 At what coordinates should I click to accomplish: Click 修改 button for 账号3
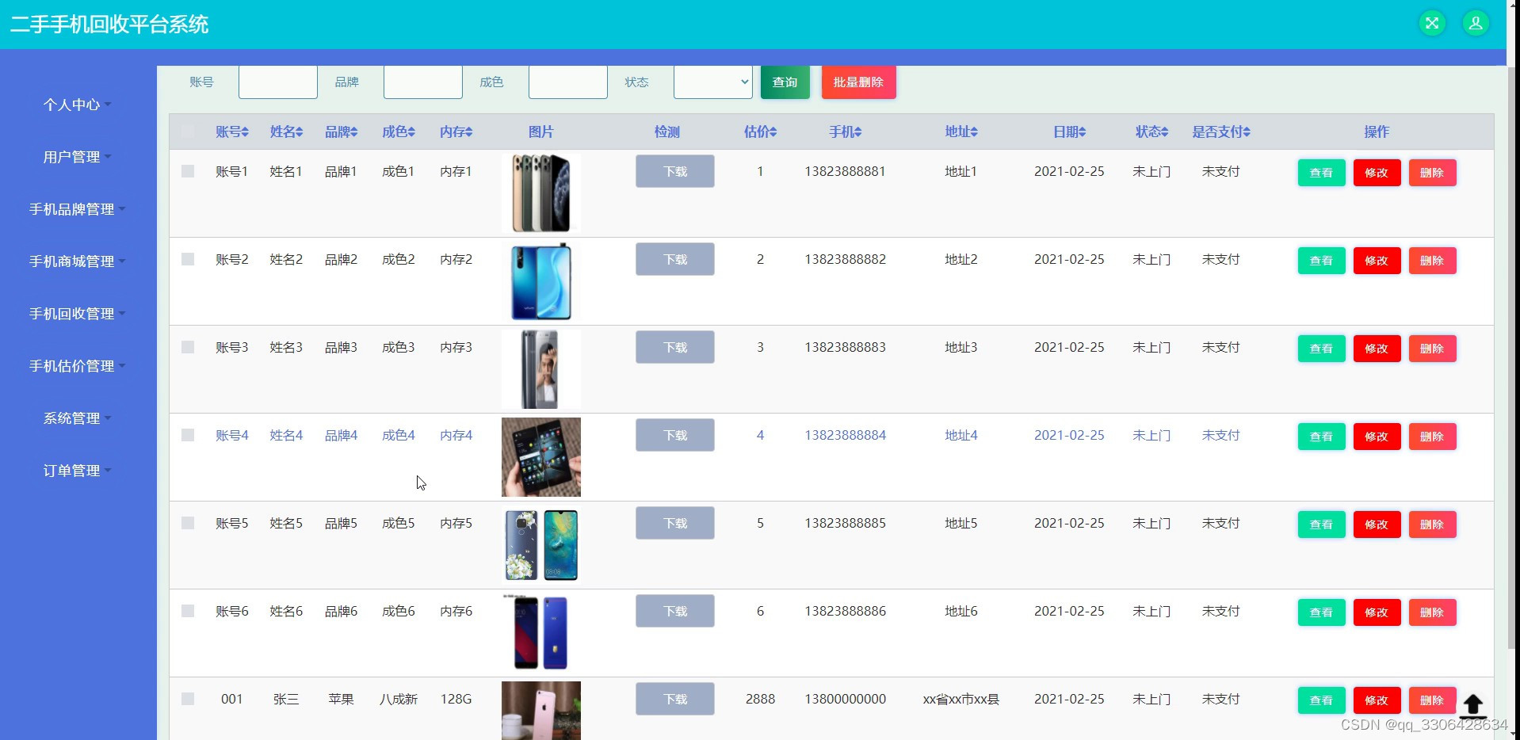point(1377,349)
